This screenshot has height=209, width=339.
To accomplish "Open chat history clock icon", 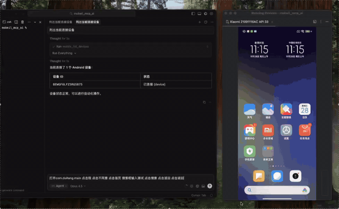I will (x=206, y=22).
